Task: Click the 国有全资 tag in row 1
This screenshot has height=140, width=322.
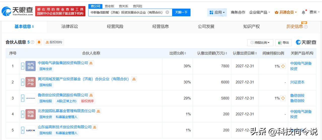Action: pyautogui.click(x=46, y=69)
